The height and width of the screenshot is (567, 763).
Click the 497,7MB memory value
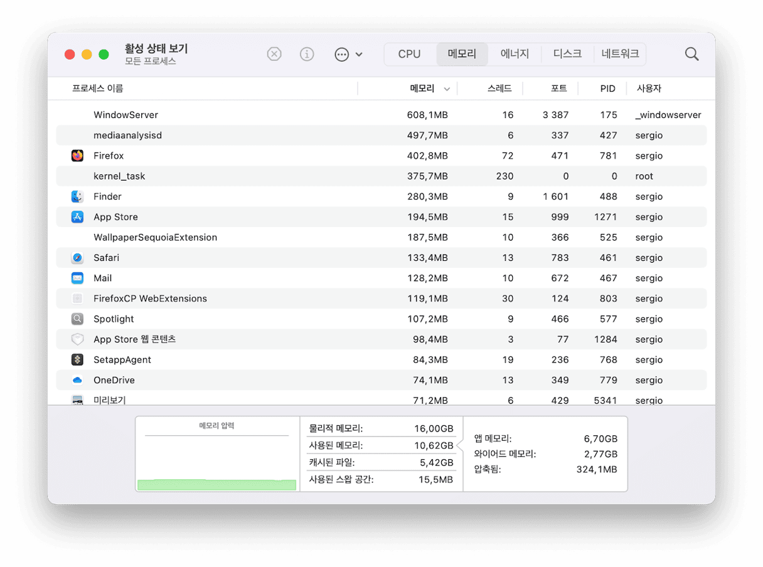tap(427, 135)
